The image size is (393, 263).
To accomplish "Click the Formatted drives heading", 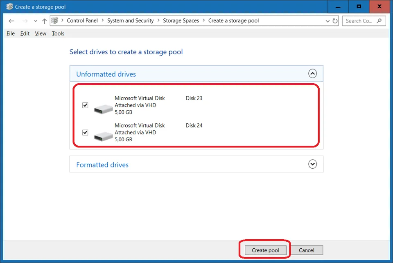I will pos(102,165).
